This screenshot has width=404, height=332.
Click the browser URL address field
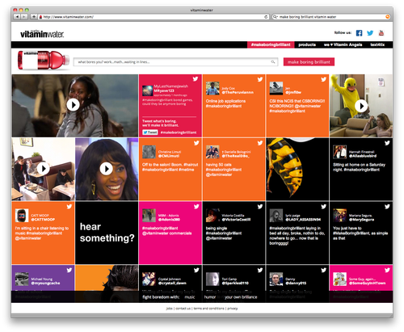154,17
